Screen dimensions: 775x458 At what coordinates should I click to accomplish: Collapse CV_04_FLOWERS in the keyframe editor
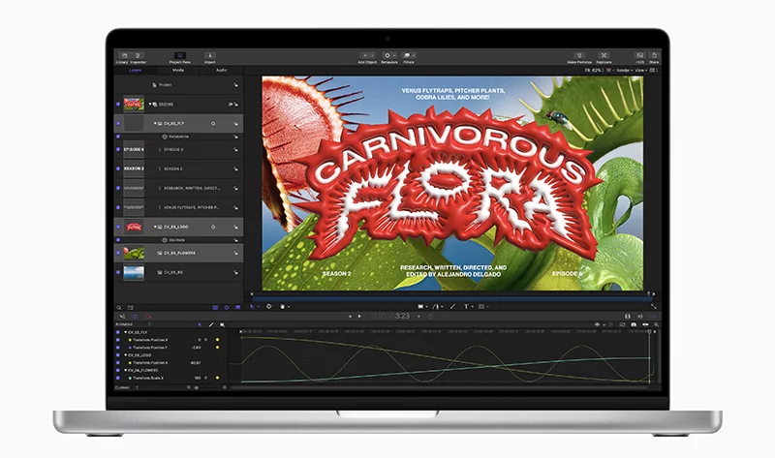pos(125,370)
